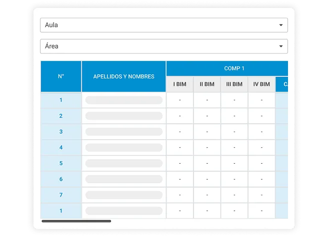Image resolution: width=328 pixels, height=237 pixels.
Task: Click the COMP 1 header
Action: click(x=227, y=68)
